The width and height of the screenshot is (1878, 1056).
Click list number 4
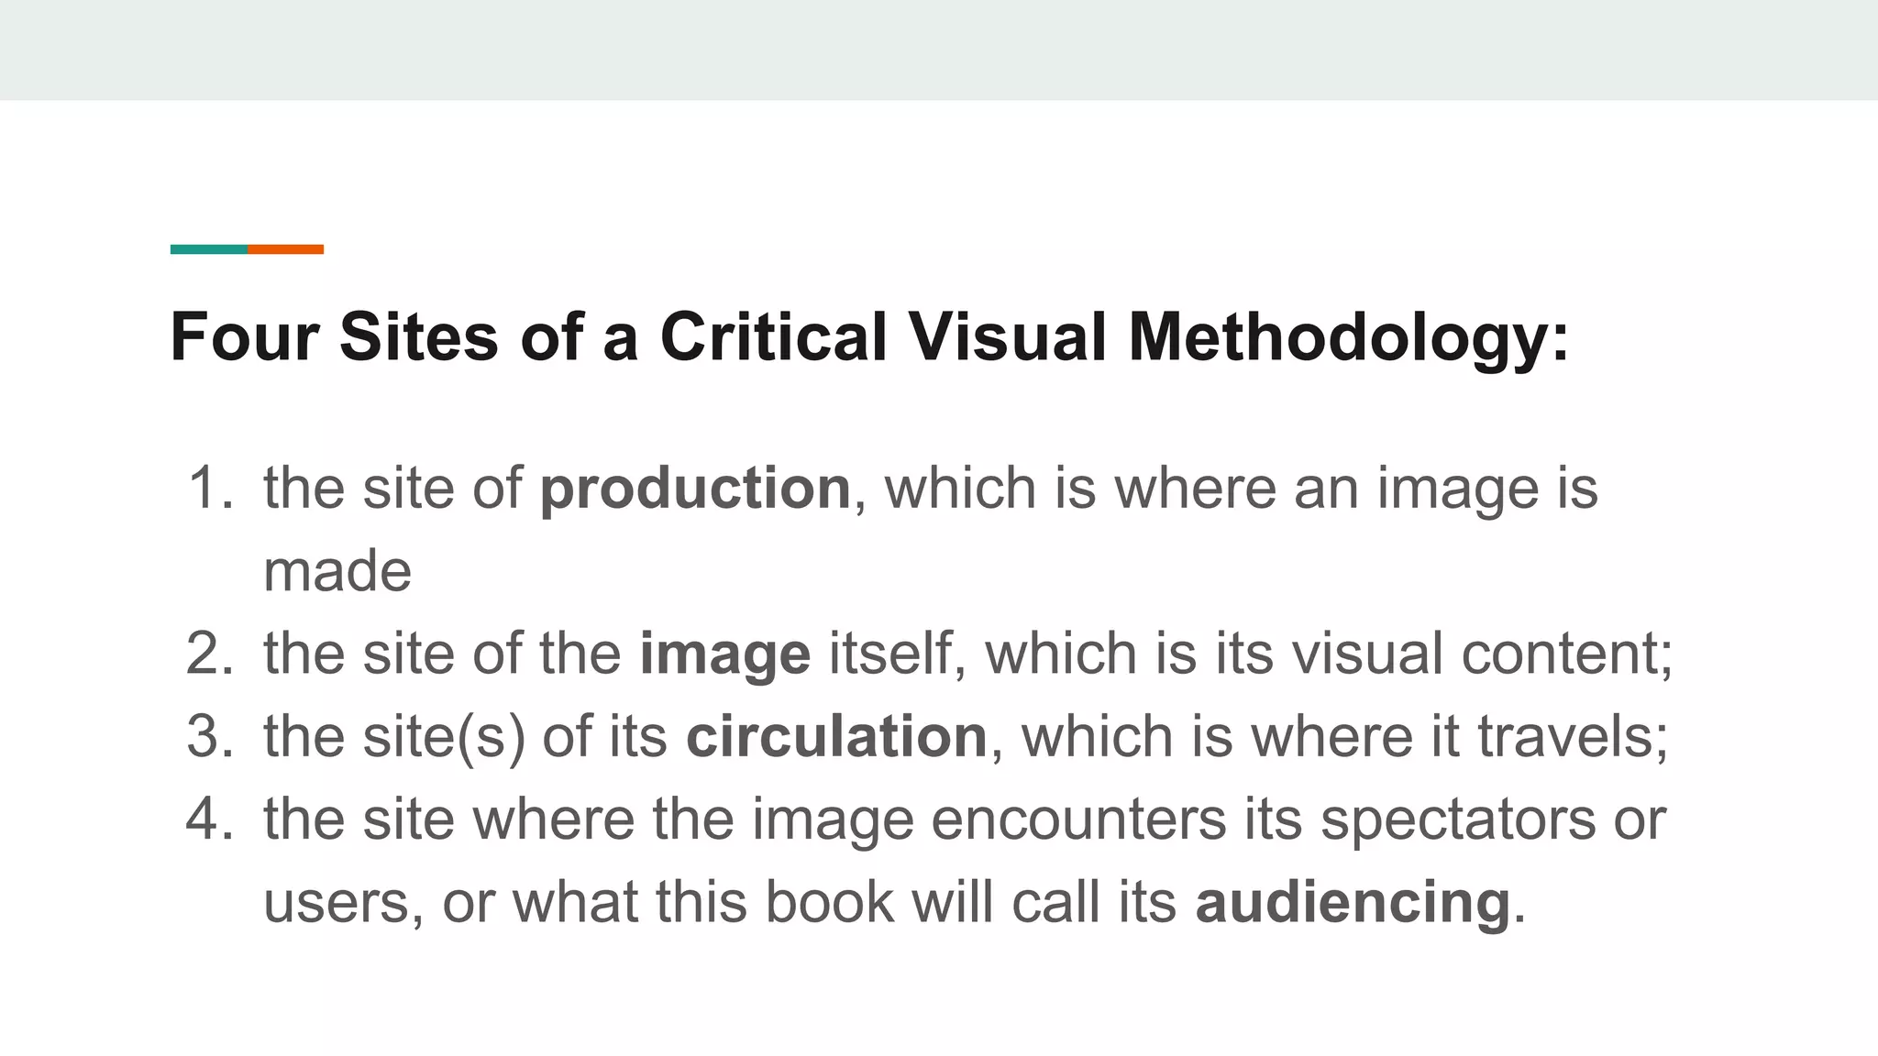pyautogui.click(x=210, y=819)
